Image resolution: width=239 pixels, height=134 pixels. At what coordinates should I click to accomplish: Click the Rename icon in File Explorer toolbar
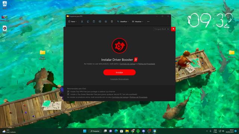tap(100, 22)
